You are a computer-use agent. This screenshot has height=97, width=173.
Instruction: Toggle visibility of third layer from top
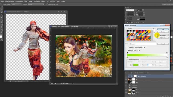pos(126,82)
